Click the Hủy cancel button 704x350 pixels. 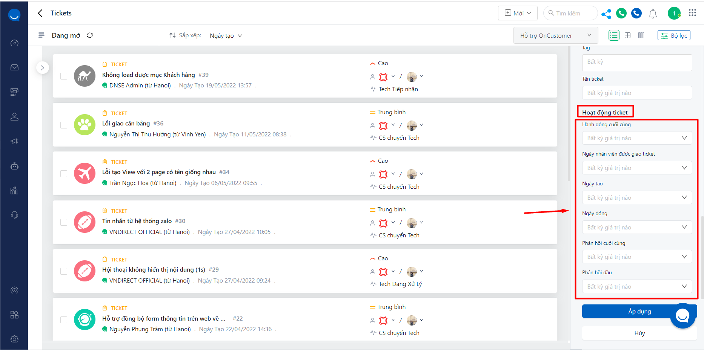click(639, 333)
